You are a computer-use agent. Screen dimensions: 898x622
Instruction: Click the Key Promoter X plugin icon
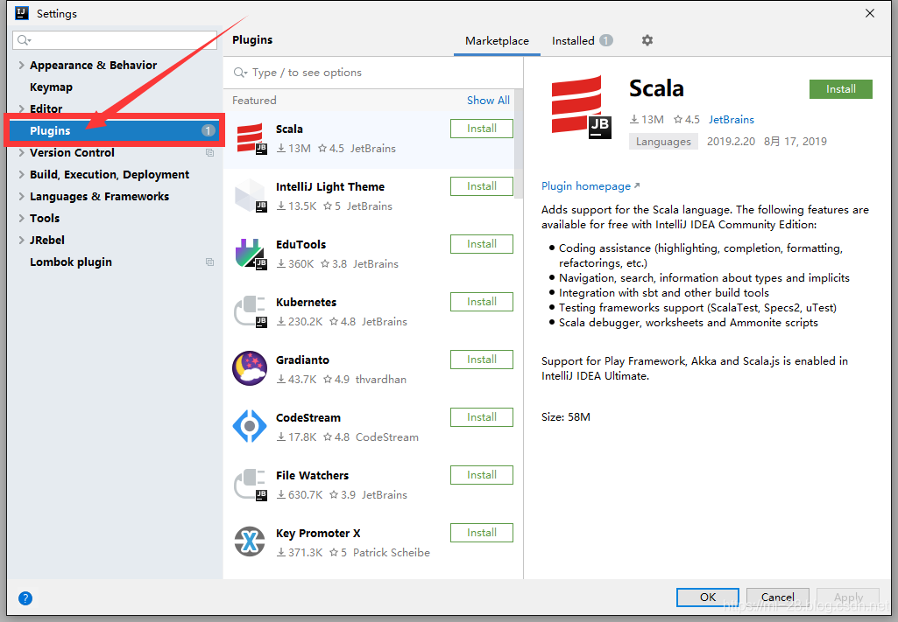point(250,542)
